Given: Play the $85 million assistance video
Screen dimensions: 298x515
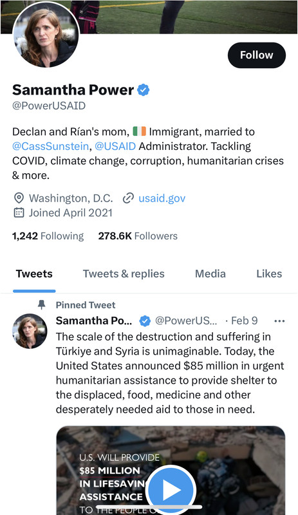Looking at the screenshot, I should point(171,491).
